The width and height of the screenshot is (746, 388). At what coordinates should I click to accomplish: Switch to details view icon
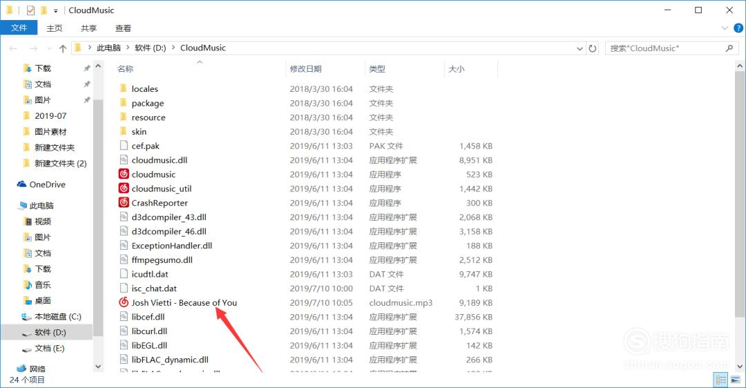click(x=720, y=380)
